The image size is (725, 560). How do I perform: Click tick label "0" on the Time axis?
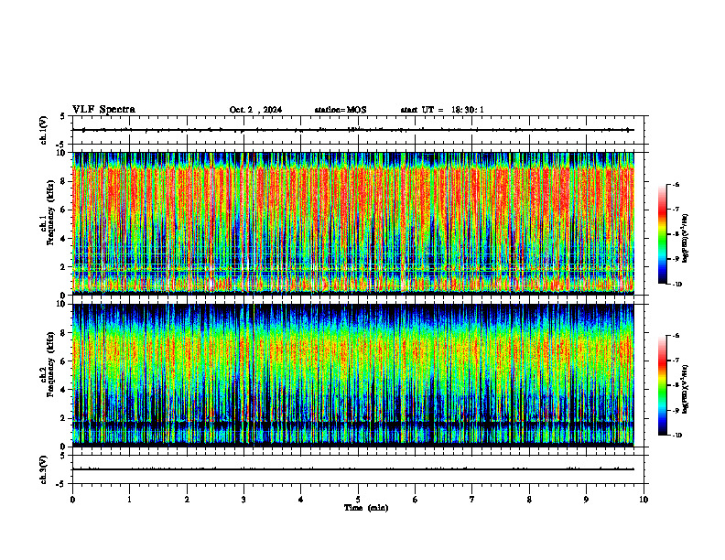pyautogui.click(x=72, y=500)
